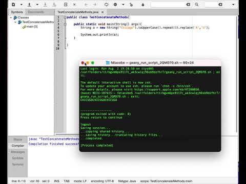Click the System.out.println(a) line
246x184 pixels.
coord(99,35)
